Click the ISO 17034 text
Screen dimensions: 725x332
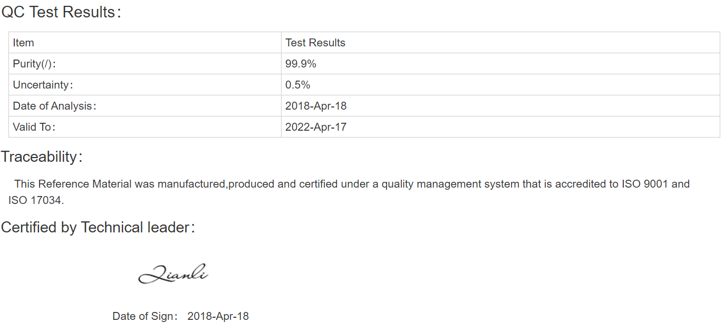point(36,200)
